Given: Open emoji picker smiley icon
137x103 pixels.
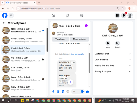Looking at the screenshot, I should (x=82, y=91).
